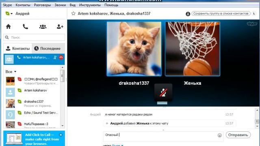This screenshot has height=146, width=260.
Task: Click the contact list scrollbar thumb
Action: pyautogui.click(x=62, y=76)
